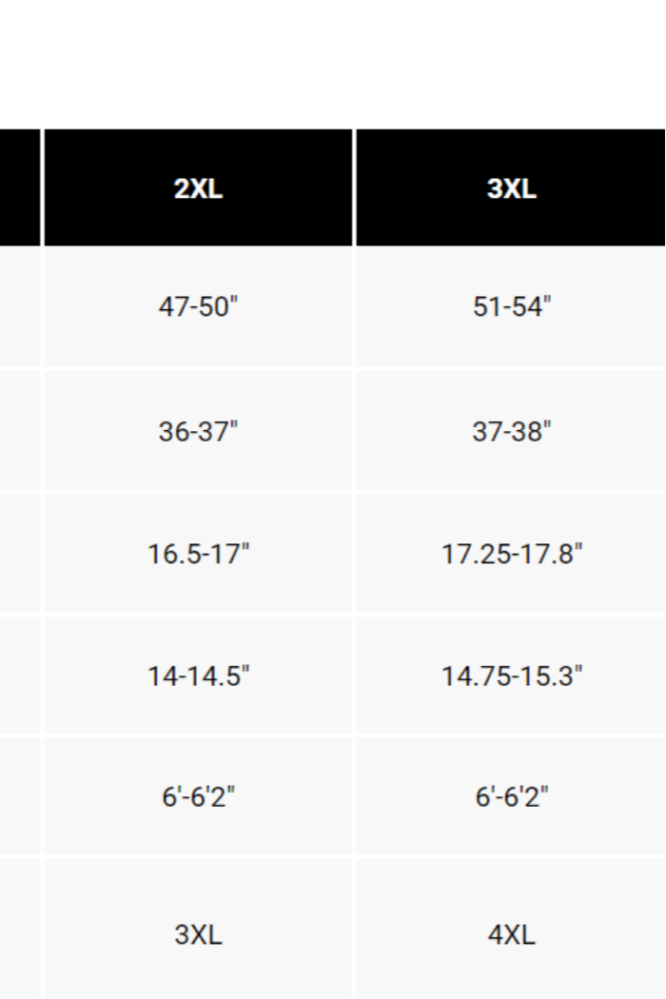Click the cut-off black header cell left of 2XL
The image size is (666, 999).
[19, 188]
